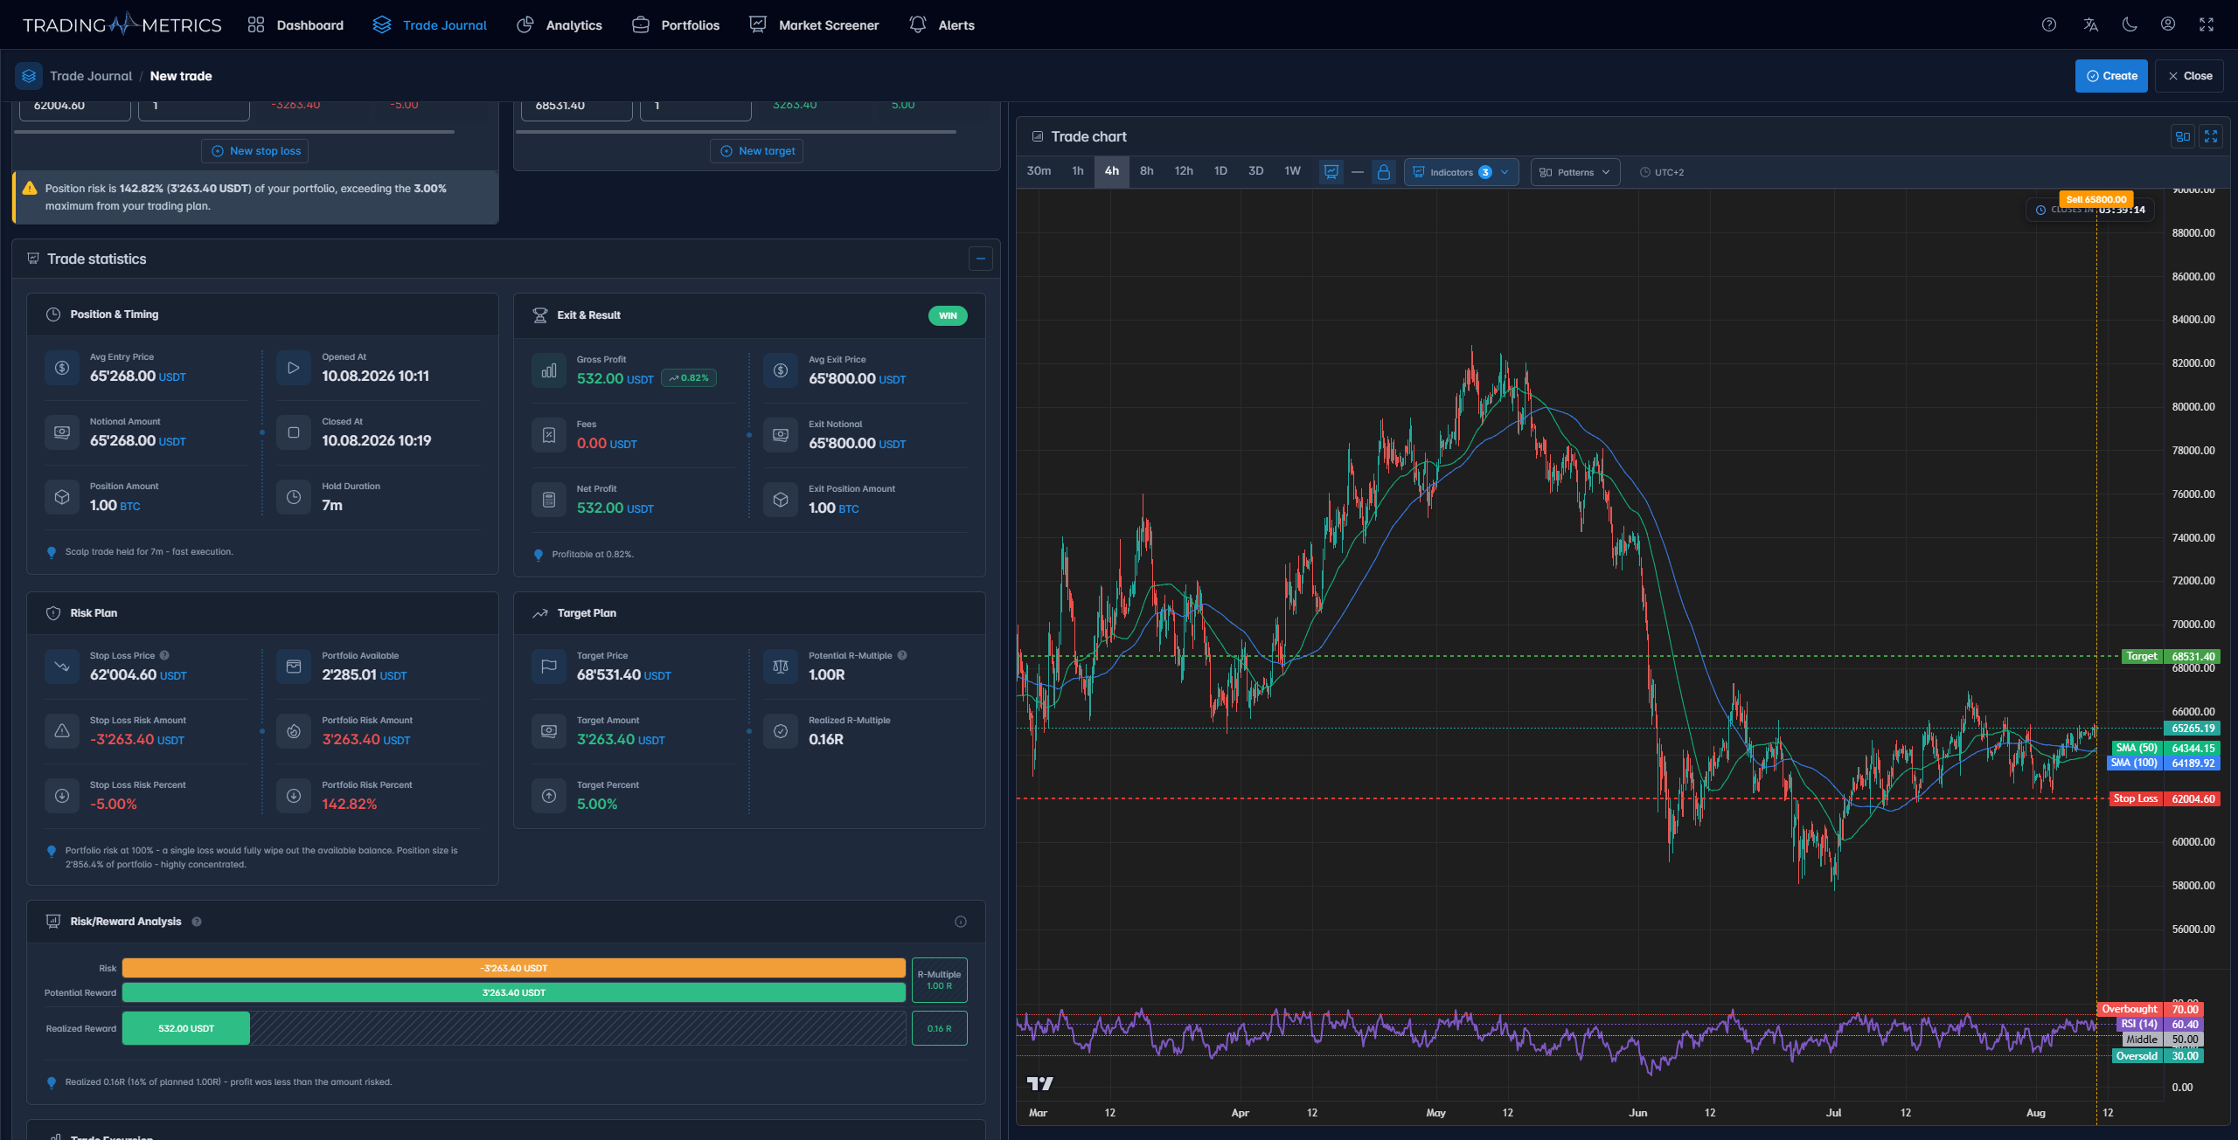The width and height of the screenshot is (2238, 1140).
Task: Click the 0.82% profit badge
Action: (689, 378)
